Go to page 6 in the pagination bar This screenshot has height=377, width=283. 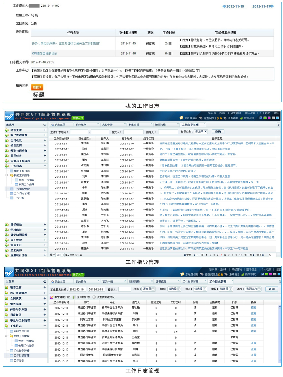point(225,255)
